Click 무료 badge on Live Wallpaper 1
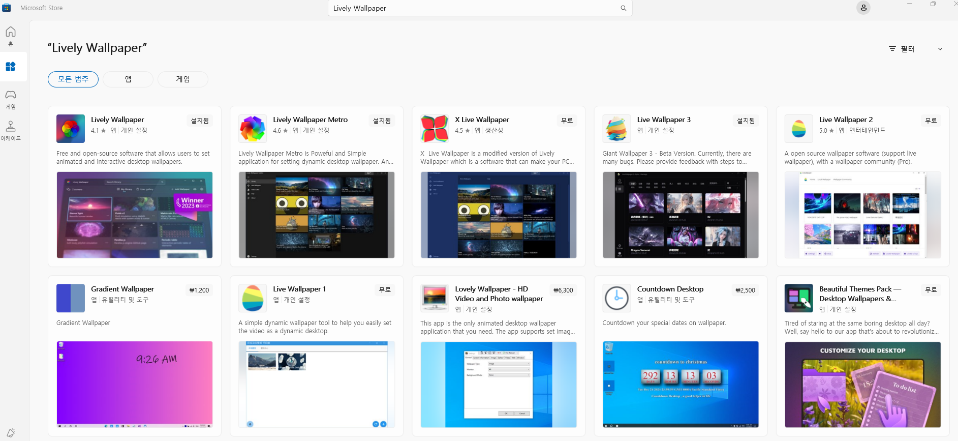This screenshot has width=958, height=441. coord(385,290)
